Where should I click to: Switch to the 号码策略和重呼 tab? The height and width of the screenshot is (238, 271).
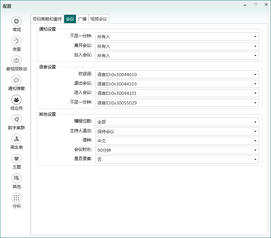click(x=47, y=19)
